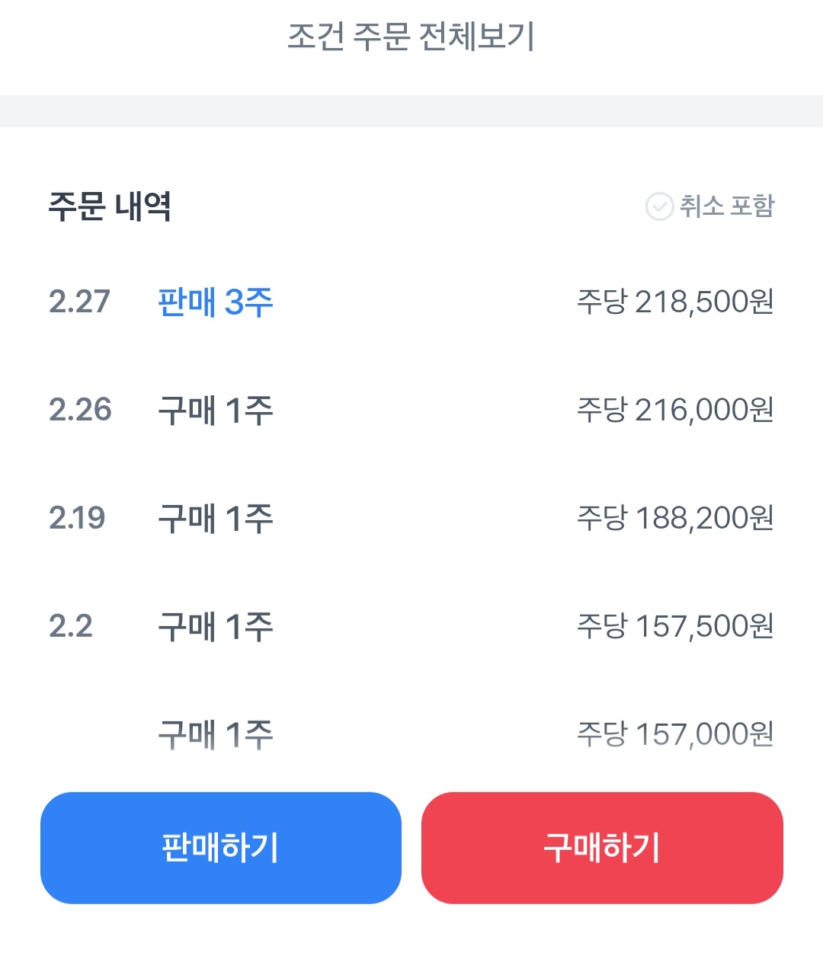Tap the red 구매하기 button

602,848
